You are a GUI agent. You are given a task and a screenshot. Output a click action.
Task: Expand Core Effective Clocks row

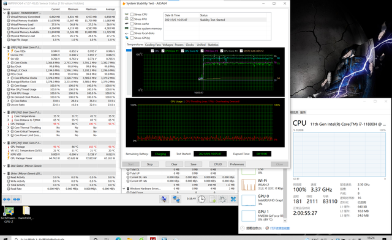pos(8,78)
